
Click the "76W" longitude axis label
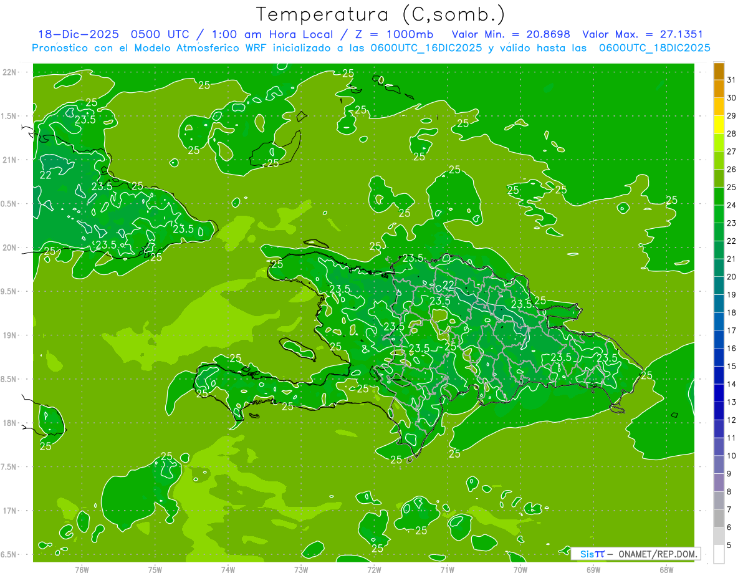point(82,570)
